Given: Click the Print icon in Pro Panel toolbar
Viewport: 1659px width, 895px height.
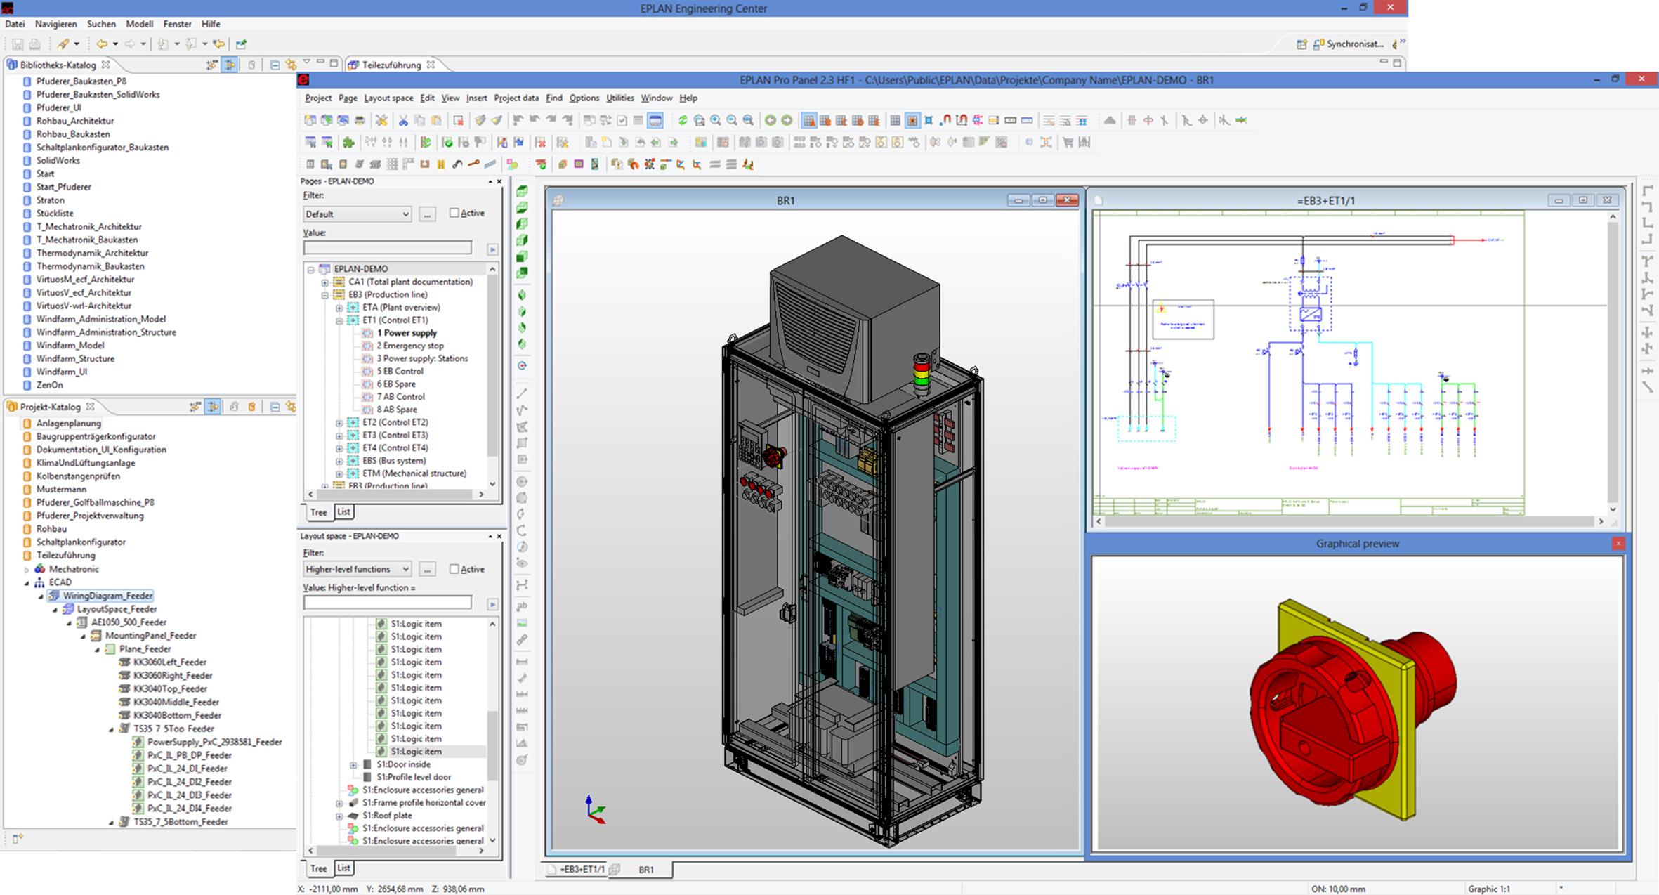Looking at the screenshot, I should 360,120.
